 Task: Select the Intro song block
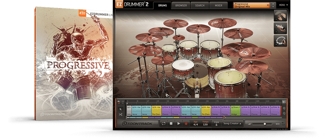(129, 111)
